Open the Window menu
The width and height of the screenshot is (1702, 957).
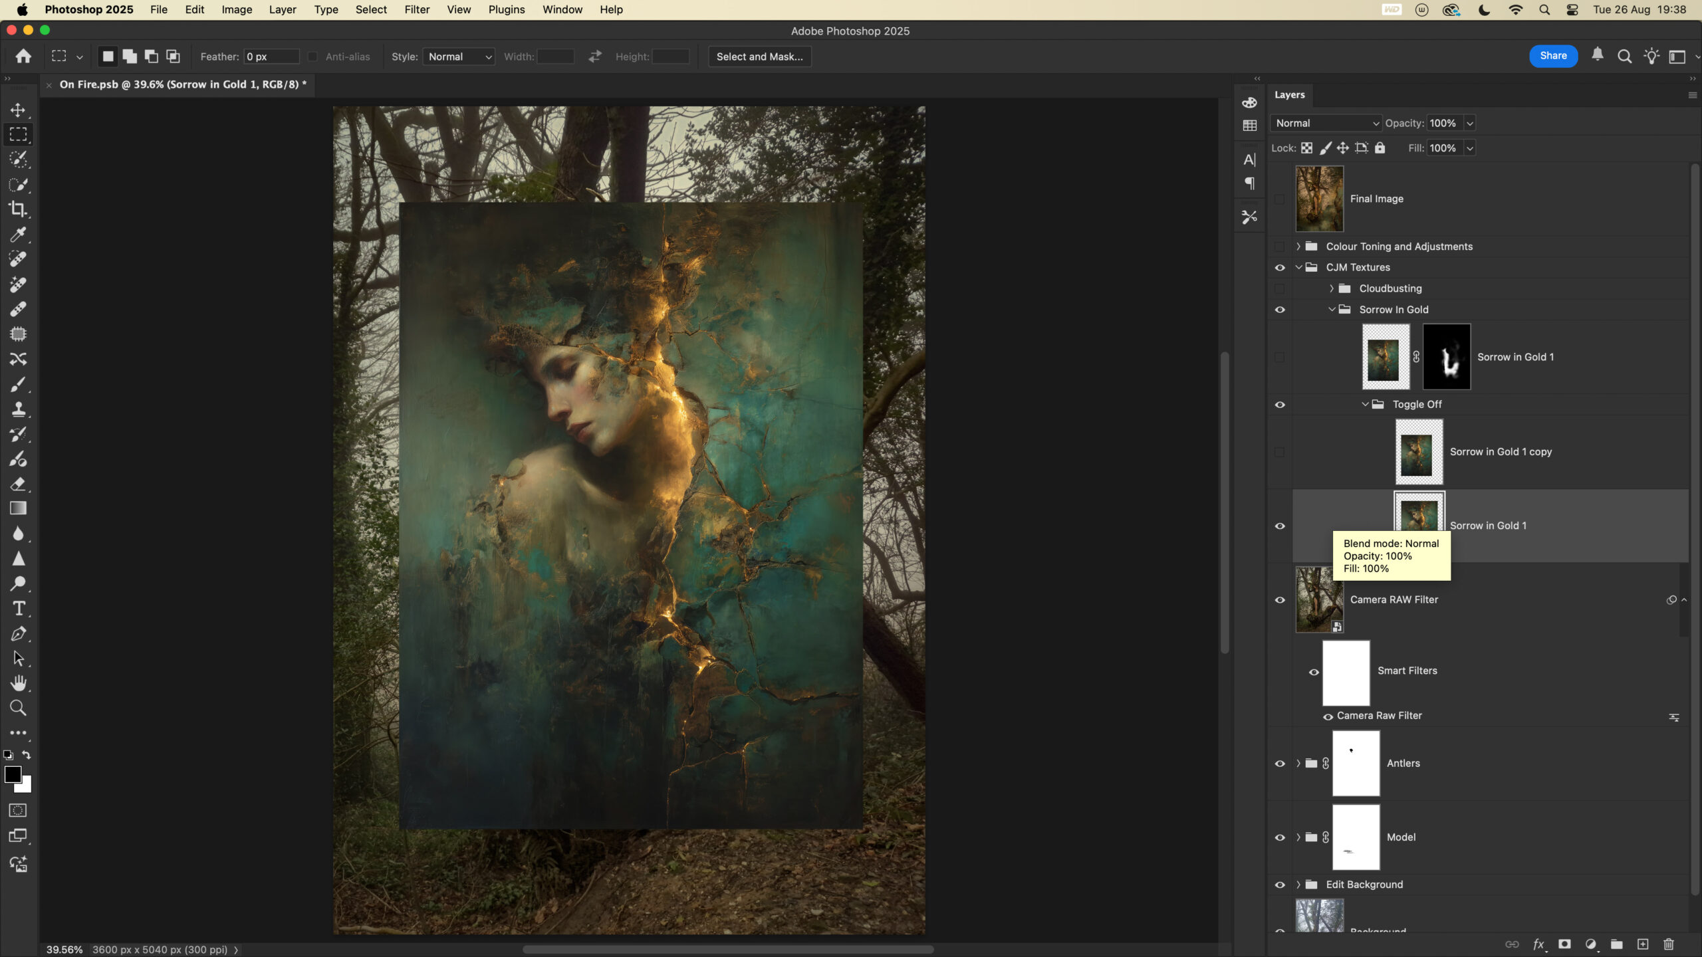(x=562, y=9)
